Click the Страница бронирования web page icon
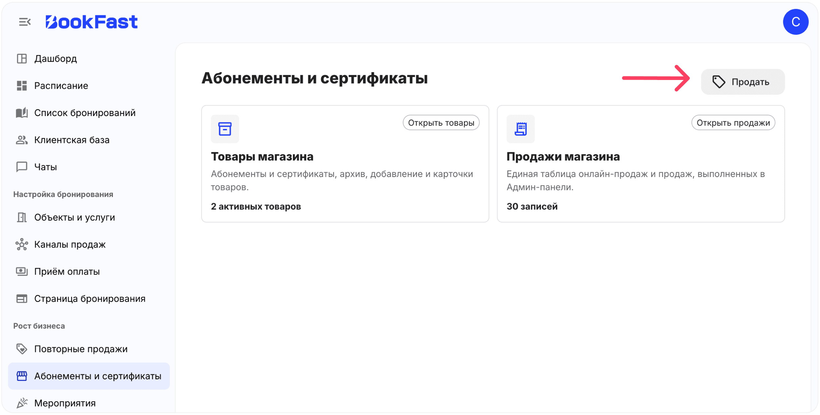The width and height of the screenshot is (820, 415). [22, 299]
